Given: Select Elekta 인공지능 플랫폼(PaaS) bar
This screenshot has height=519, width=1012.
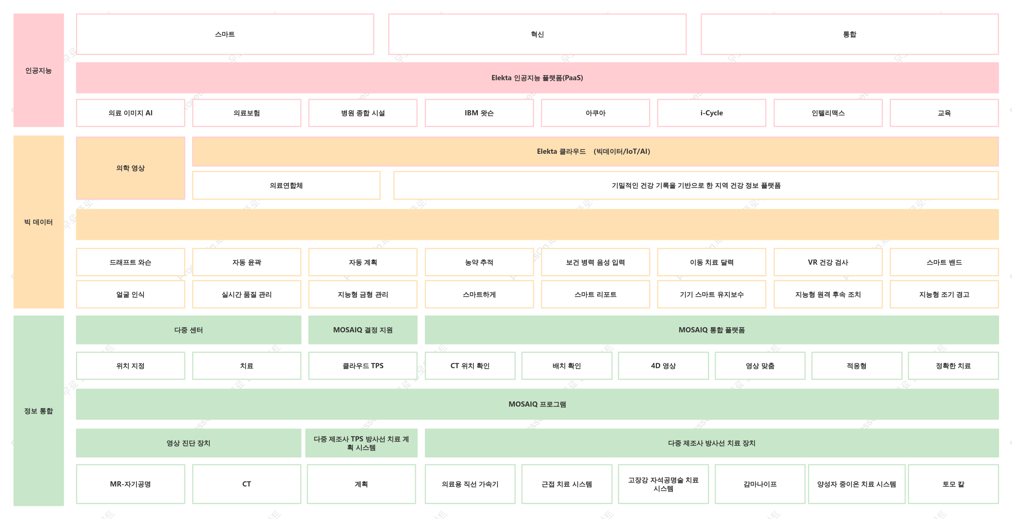Looking at the screenshot, I should pos(537,78).
